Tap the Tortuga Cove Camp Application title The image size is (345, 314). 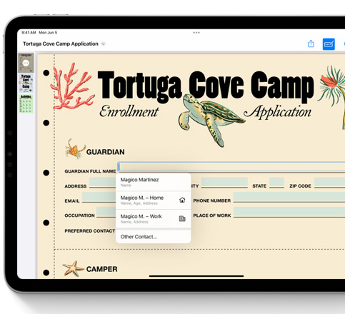(61, 44)
